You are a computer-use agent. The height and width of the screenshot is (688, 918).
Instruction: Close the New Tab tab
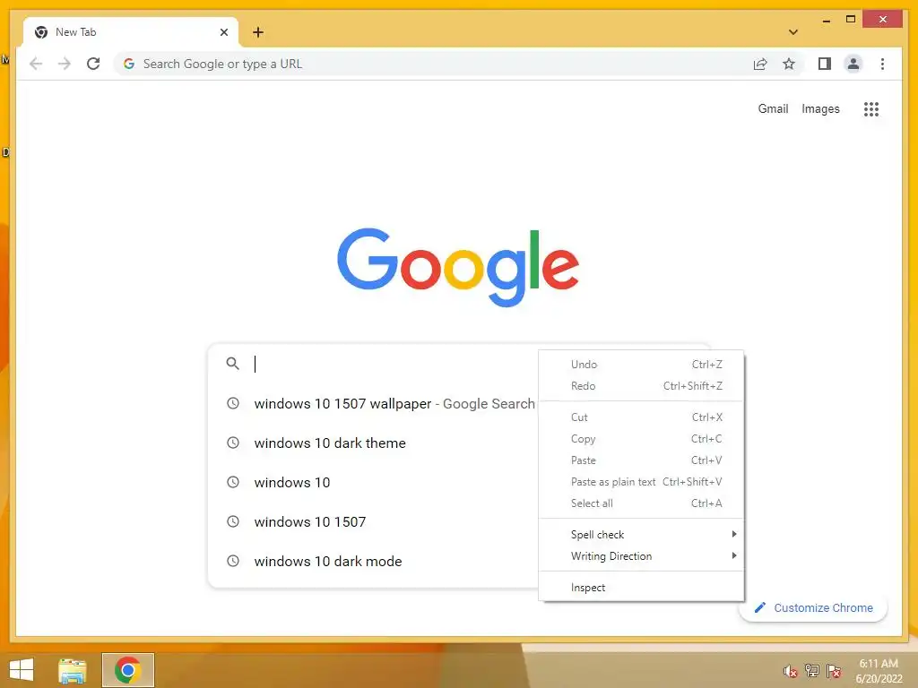(223, 32)
